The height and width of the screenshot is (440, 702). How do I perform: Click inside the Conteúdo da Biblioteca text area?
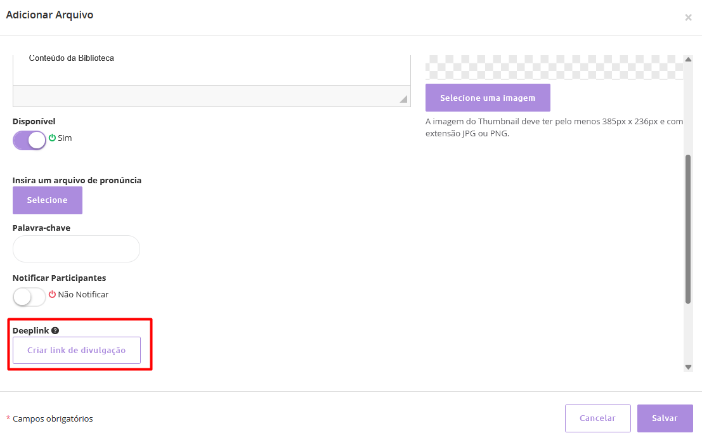point(211,70)
